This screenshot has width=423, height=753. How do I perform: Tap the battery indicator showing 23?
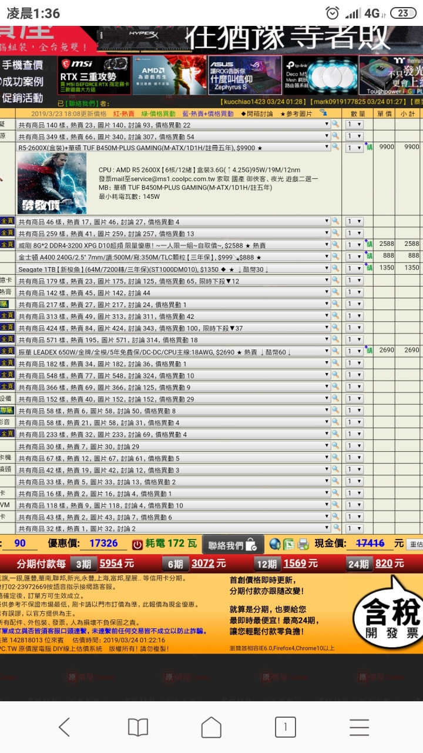point(402,13)
